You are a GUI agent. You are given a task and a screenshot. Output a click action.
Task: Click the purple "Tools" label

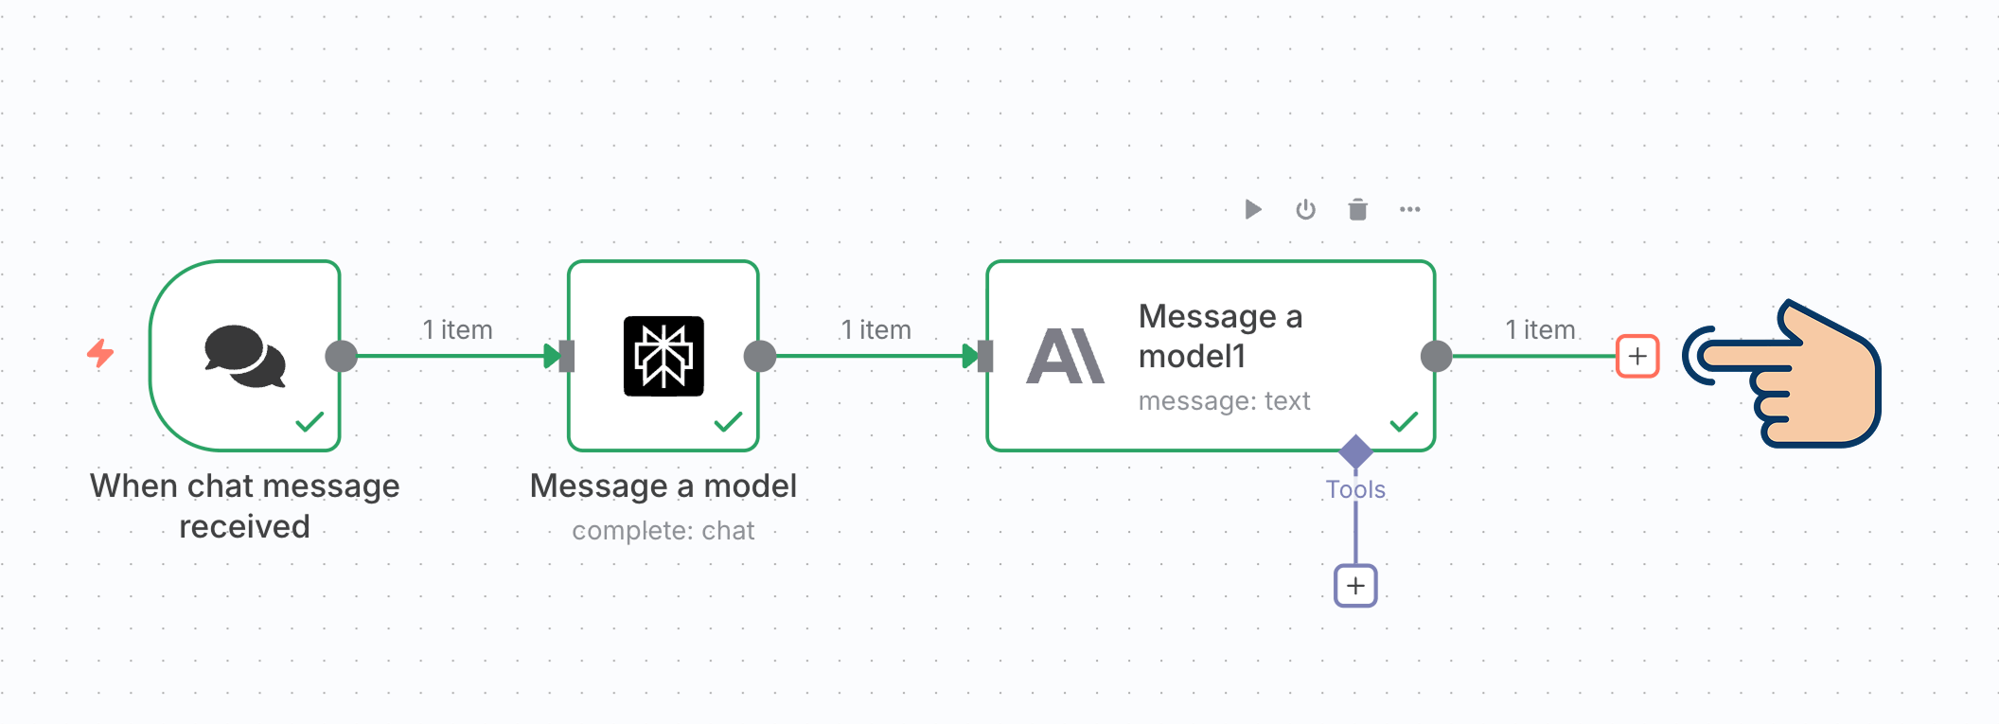tap(1355, 489)
